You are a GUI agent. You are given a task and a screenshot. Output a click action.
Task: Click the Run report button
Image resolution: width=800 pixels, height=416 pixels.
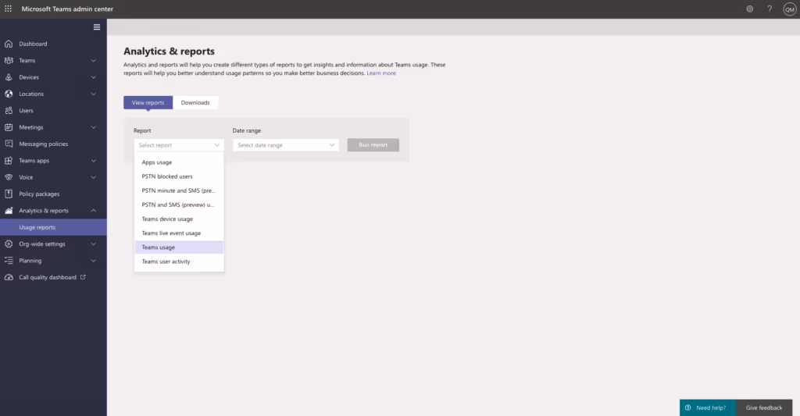click(x=373, y=145)
